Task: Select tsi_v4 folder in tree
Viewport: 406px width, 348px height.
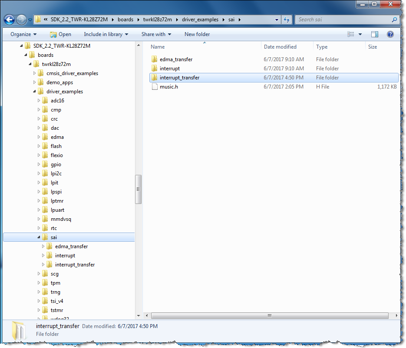Action: tap(57, 301)
